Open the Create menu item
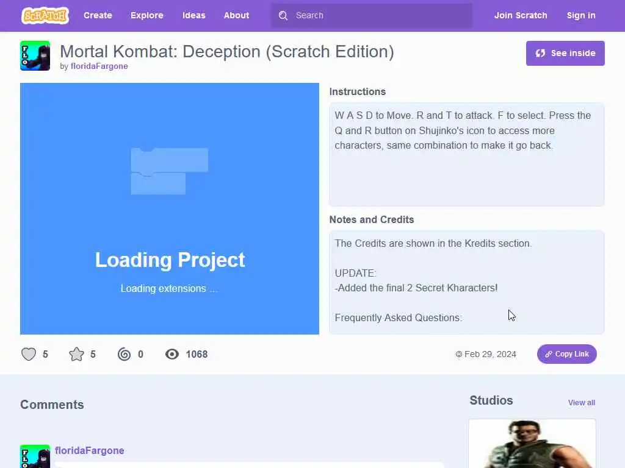 pos(98,15)
